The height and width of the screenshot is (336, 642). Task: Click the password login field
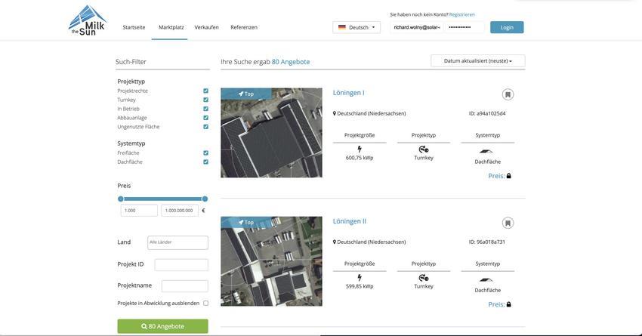(465, 27)
